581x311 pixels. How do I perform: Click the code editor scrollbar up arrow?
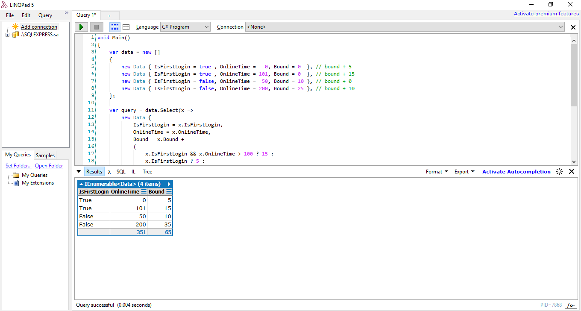574,40
